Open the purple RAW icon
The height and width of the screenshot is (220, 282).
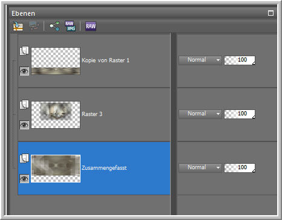point(91,26)
